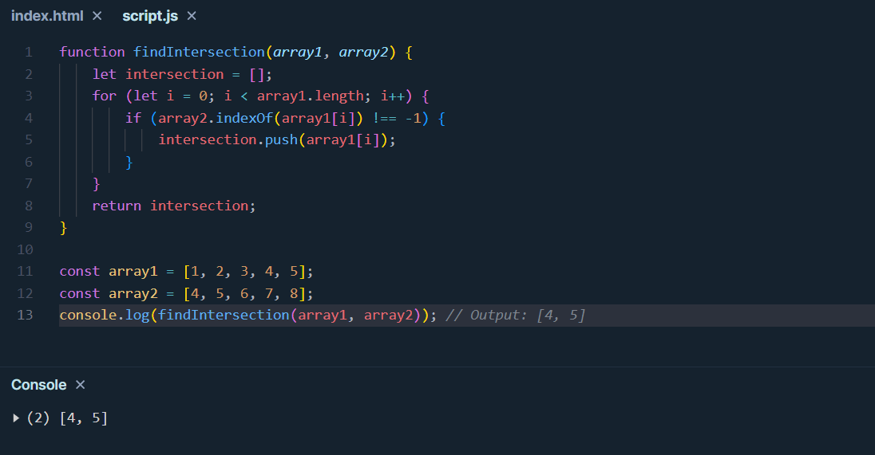Click the closing brace on line 9
Screen dimensions: 875x455
point(63,228)
